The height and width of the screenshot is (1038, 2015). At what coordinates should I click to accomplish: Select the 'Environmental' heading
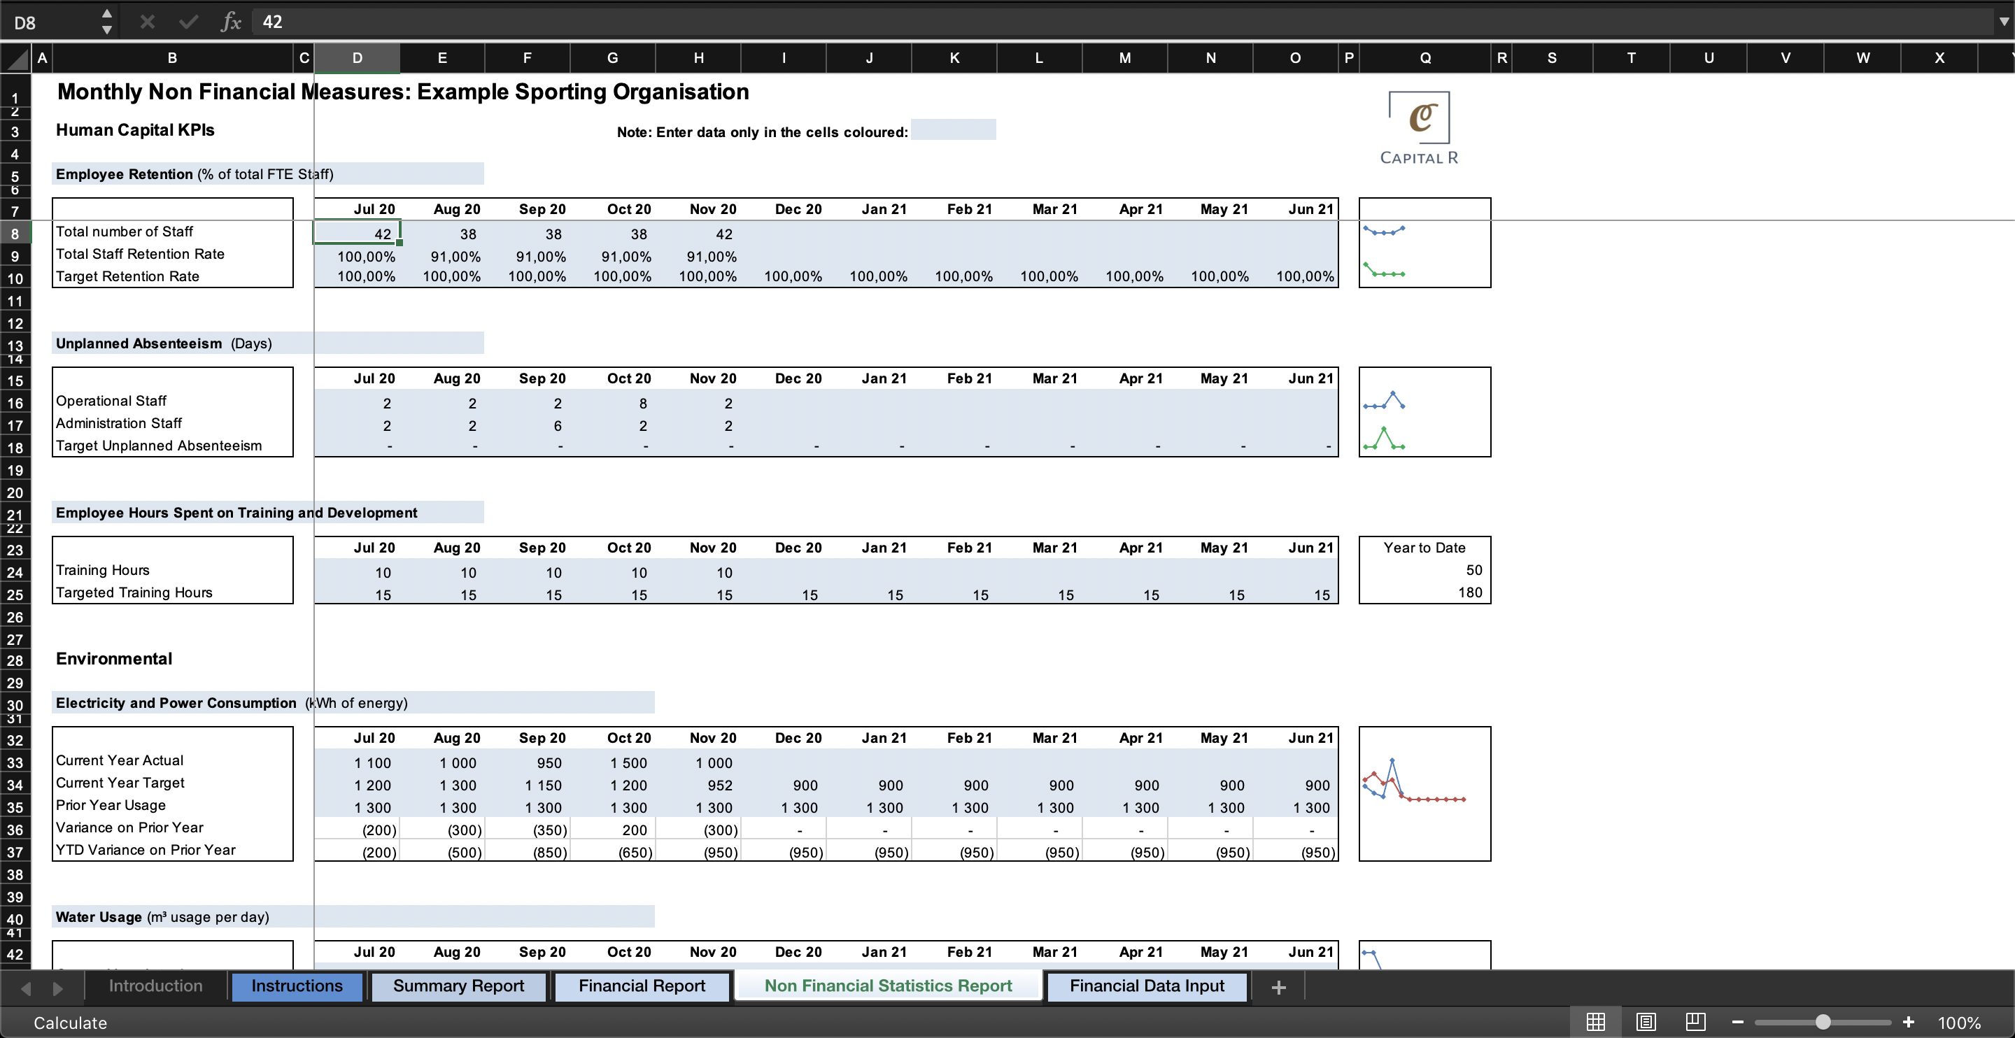(113, 659)
